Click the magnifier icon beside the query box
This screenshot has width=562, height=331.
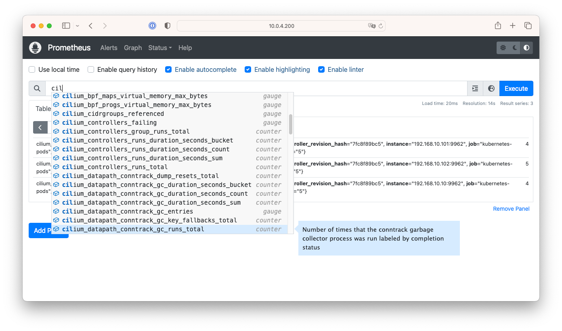tap(37, 88)
